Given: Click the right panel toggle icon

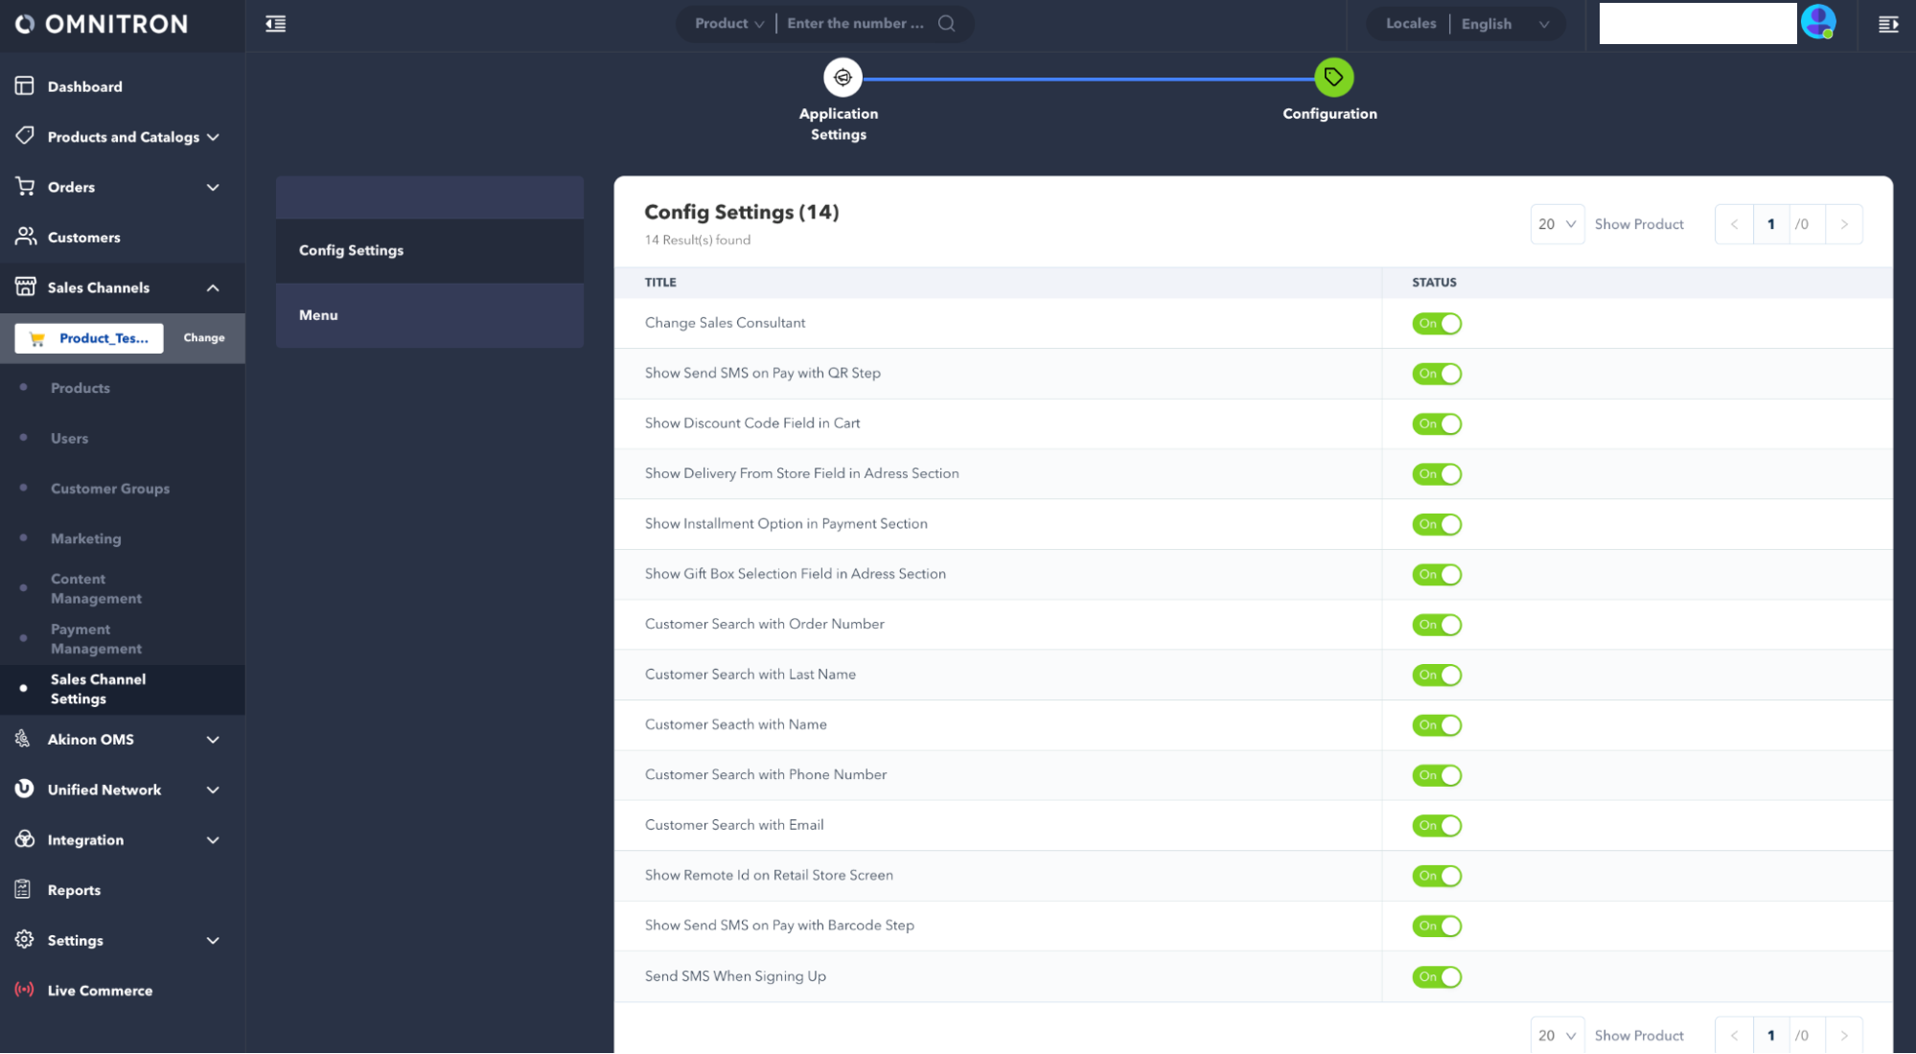Looking at the screenshot, I should click(1888, 24).
